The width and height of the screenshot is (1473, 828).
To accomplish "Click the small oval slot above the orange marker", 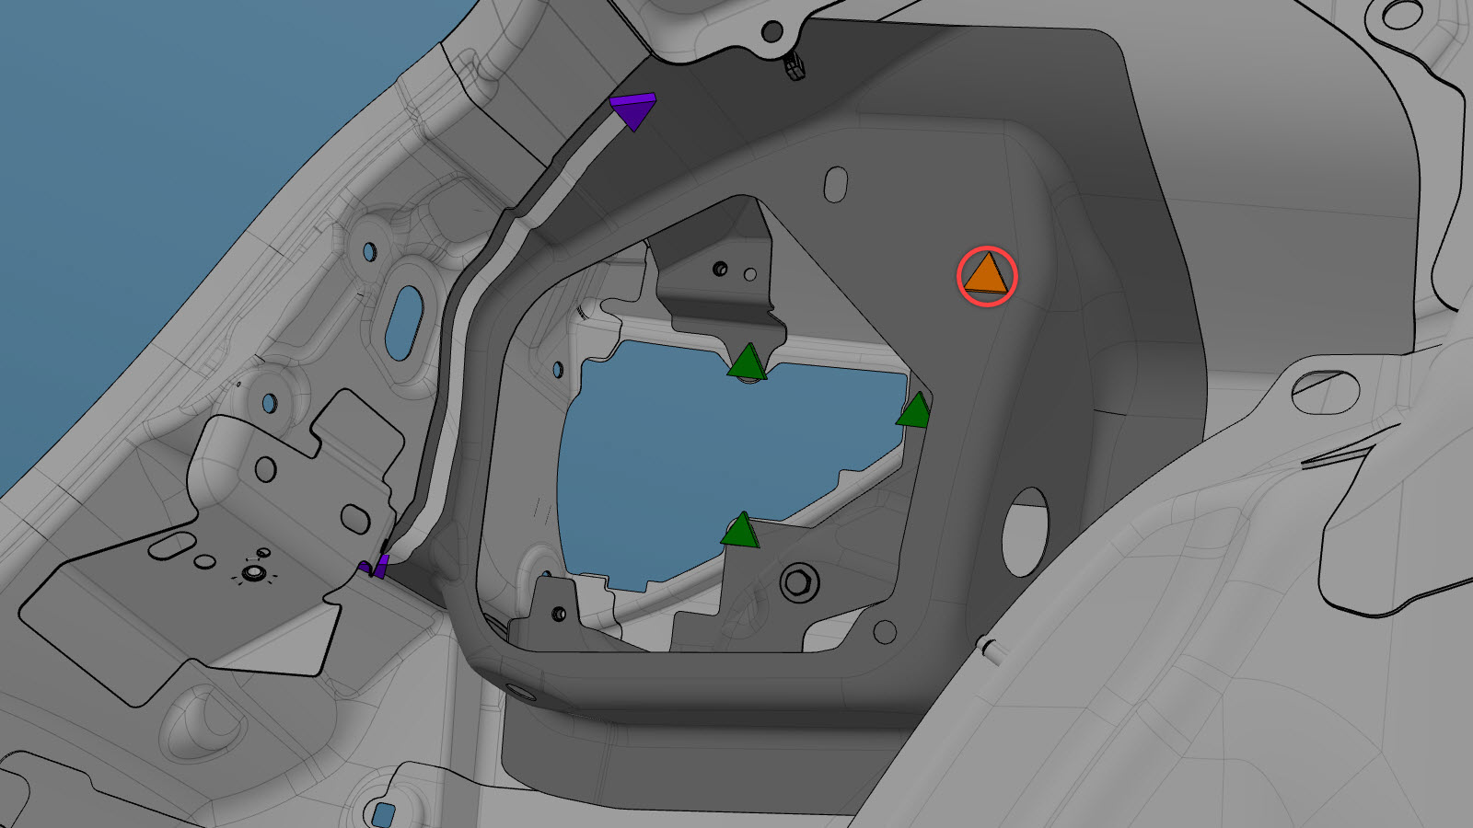I will click(x=835, y=184).
